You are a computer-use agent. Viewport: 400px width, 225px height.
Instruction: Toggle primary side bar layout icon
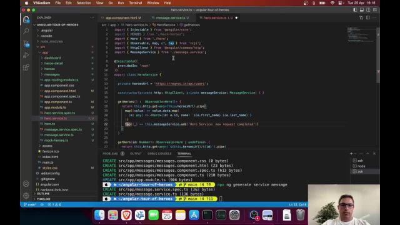(355, 10)
